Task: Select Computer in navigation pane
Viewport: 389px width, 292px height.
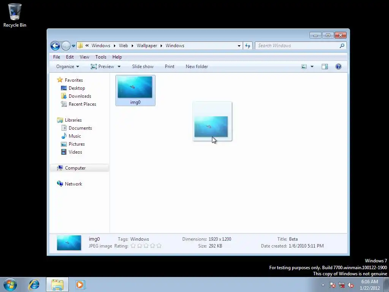Action: click(x=79, y=168)
